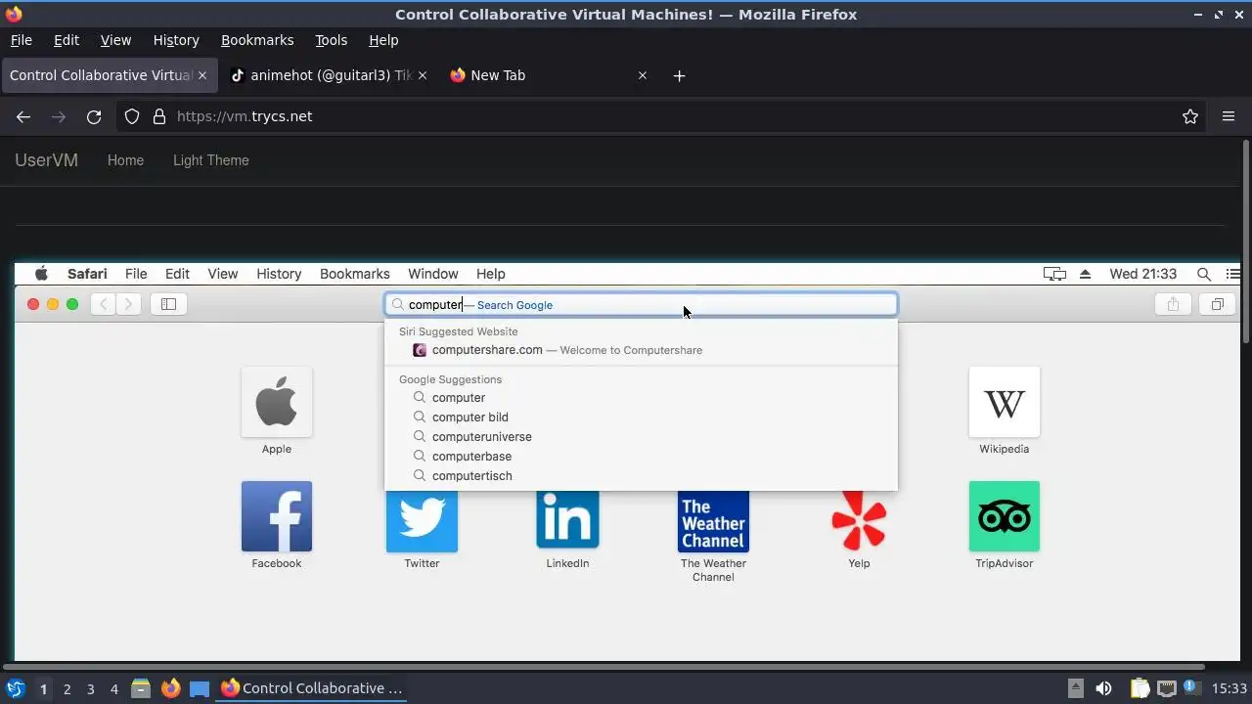The height and width of the screenshot is (704, 1252).
Task: Open the LinkedIn favorite tile
Action: [567, 521]
